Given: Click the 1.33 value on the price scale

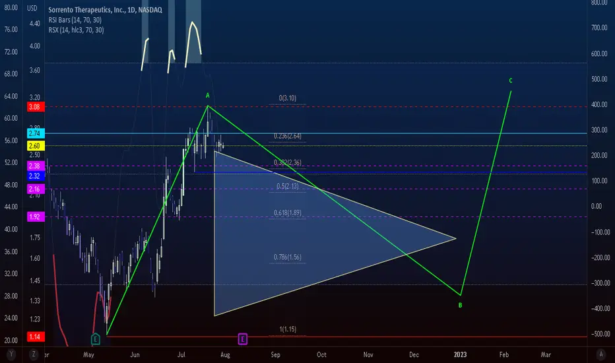Looking at the screenshot, I should 35,301.
